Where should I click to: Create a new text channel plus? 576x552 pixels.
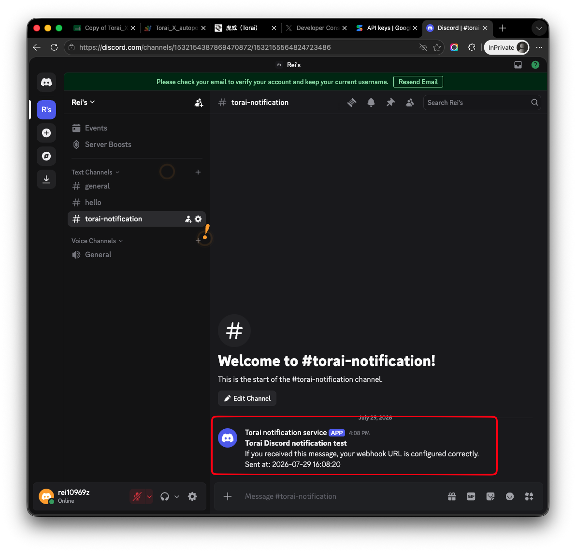click(x=198, y=172)
